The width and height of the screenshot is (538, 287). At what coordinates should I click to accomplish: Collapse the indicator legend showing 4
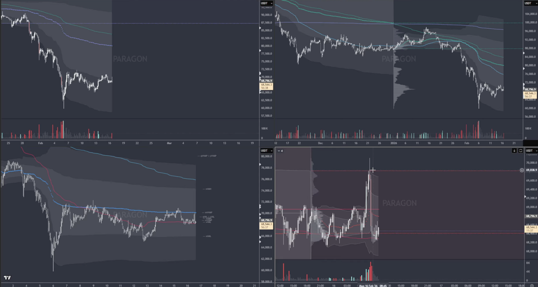point(279,151)
